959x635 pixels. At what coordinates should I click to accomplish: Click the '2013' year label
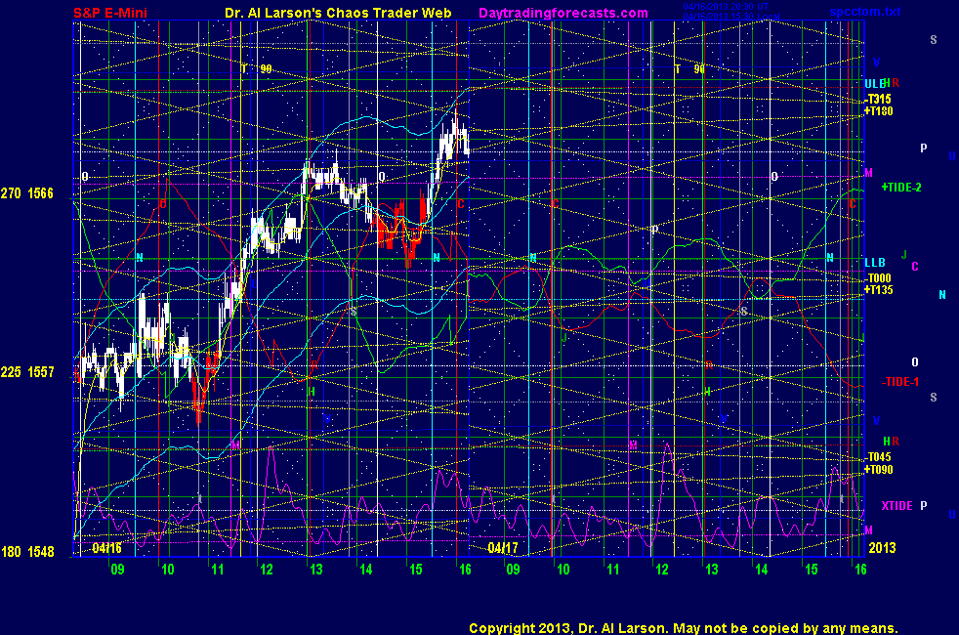(882, 548)
